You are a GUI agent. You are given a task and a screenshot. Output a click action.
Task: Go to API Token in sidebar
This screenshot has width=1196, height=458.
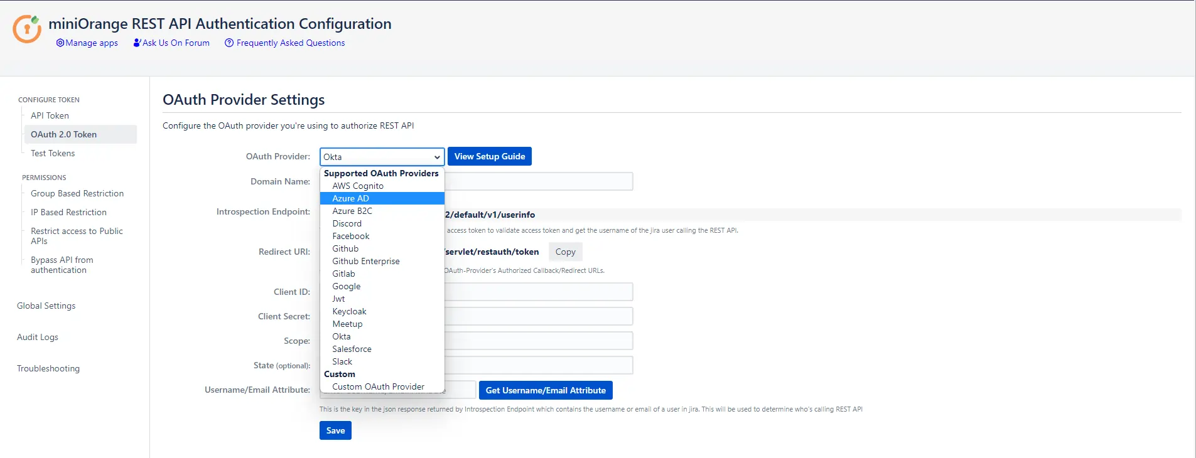tap(50, 115)
